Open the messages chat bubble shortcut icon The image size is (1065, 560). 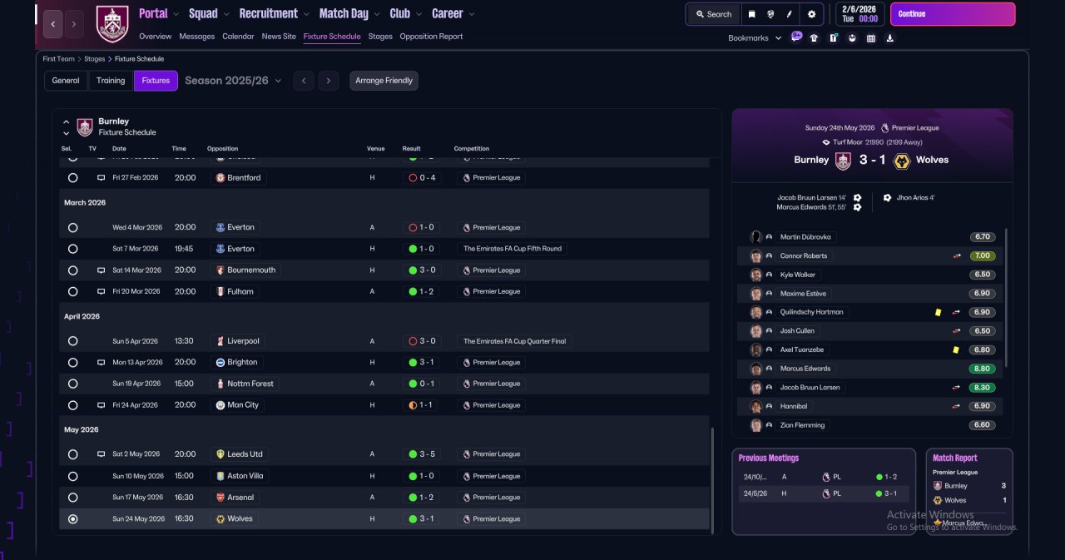796,37
